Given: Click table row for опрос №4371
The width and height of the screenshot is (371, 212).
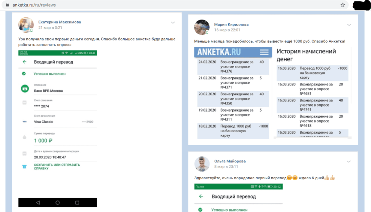Looking at the screenshot, I should point(233,83).
